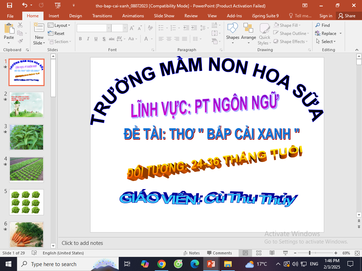Click the Undo arrow icon
362x271 pixels.
(x=24, y=5)
